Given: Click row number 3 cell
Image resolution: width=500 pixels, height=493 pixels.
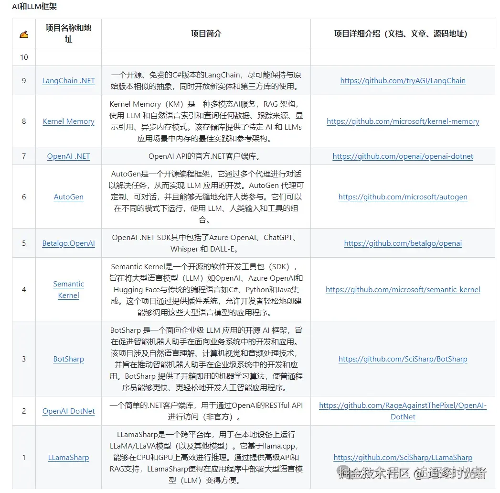Looking at the screenshot, I should click(x=24, y=359).
